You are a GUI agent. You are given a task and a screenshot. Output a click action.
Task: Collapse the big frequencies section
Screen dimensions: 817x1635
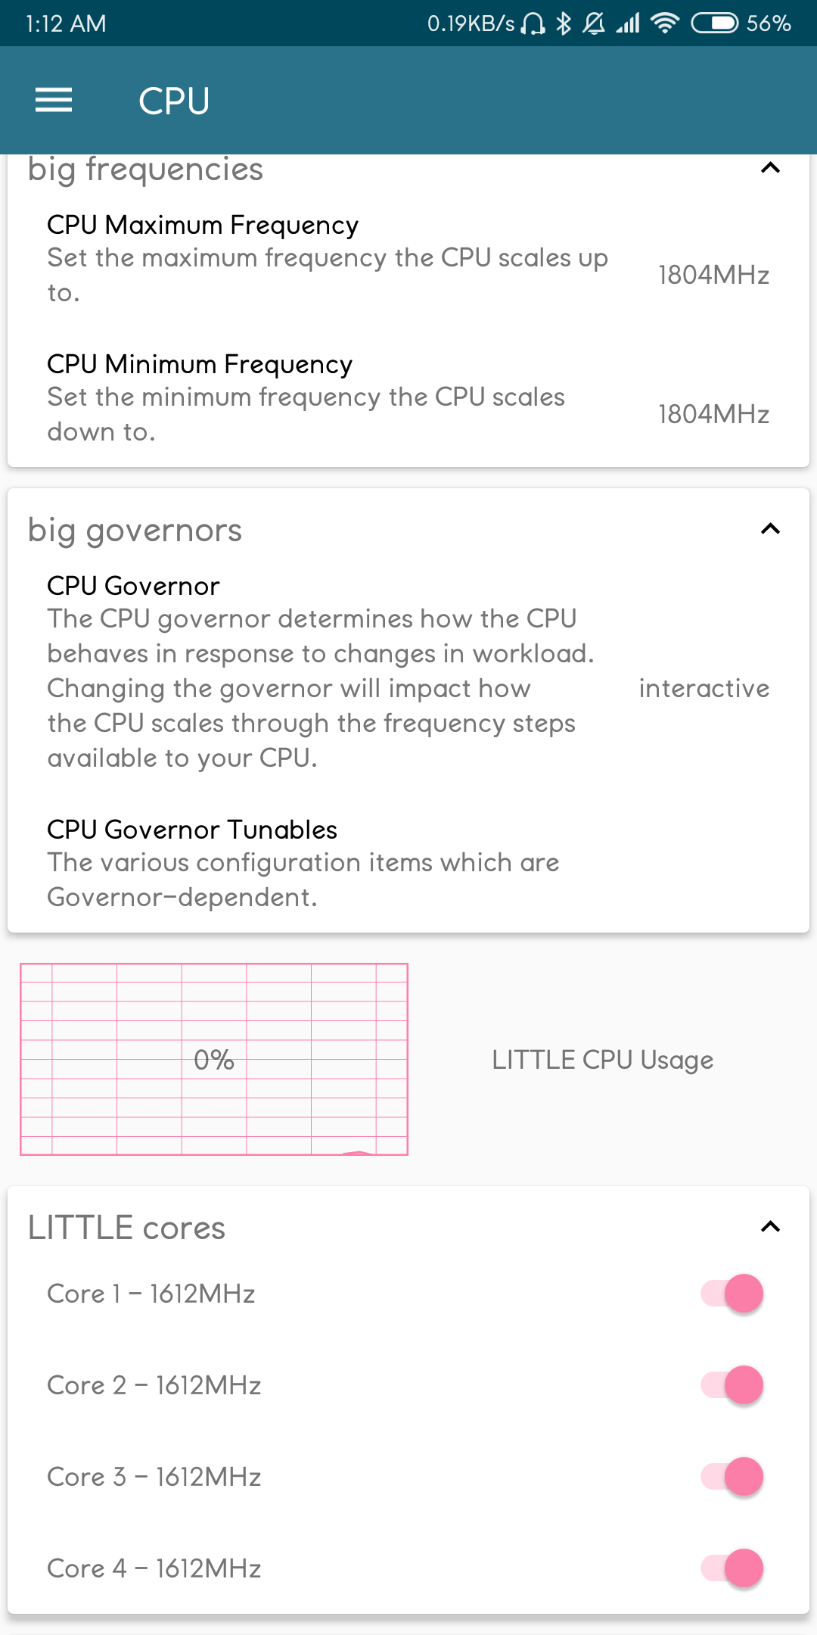770,168
